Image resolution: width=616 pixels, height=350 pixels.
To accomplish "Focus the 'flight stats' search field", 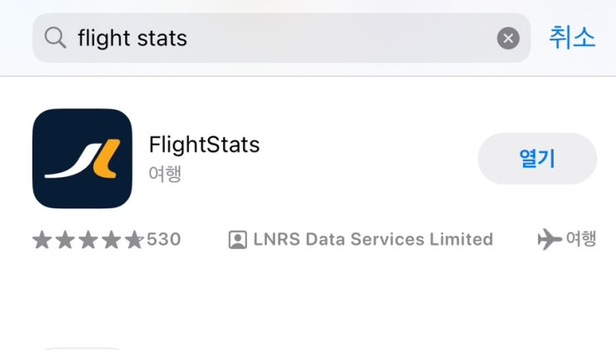I will [282, 38].
